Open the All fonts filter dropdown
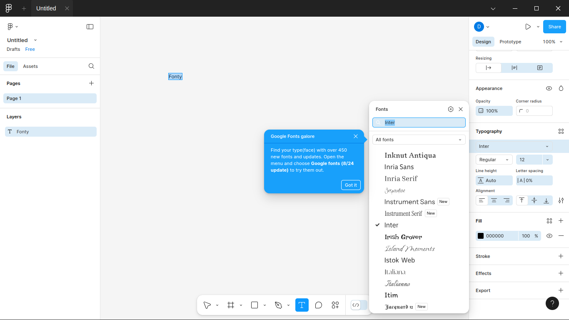The image size is (569, 320). [419, 140]
